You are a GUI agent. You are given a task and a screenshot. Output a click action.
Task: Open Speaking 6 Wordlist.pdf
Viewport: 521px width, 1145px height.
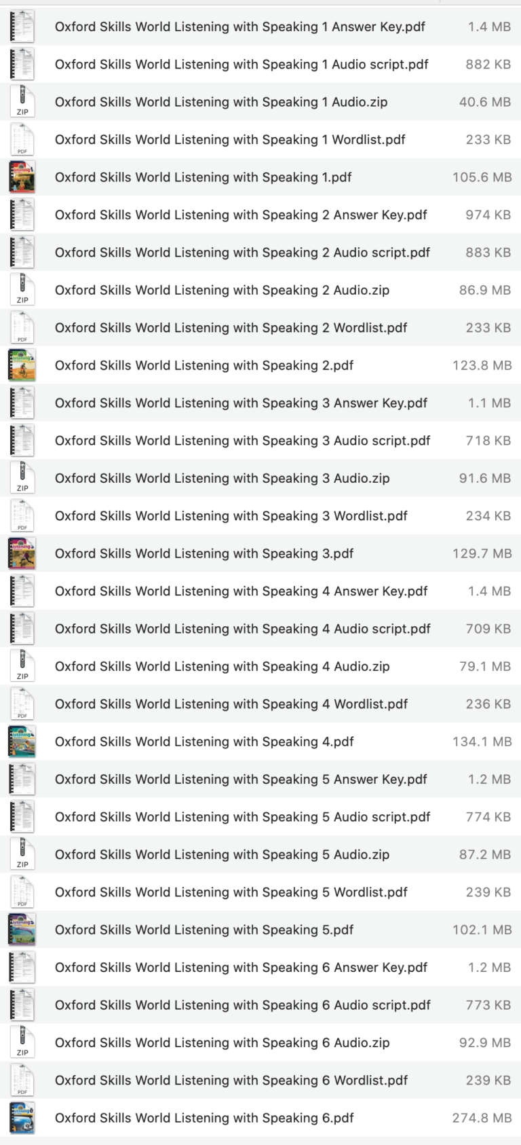point(231,1080)
